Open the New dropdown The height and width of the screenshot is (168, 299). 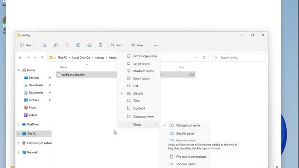point(27,45)
